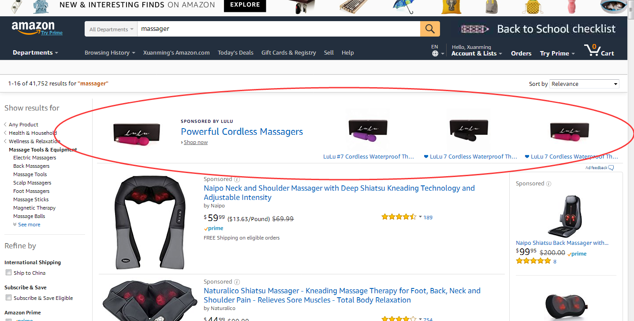Open Gift Cards & Registry
Screen dimensions: 634x321
coord(289,52)
